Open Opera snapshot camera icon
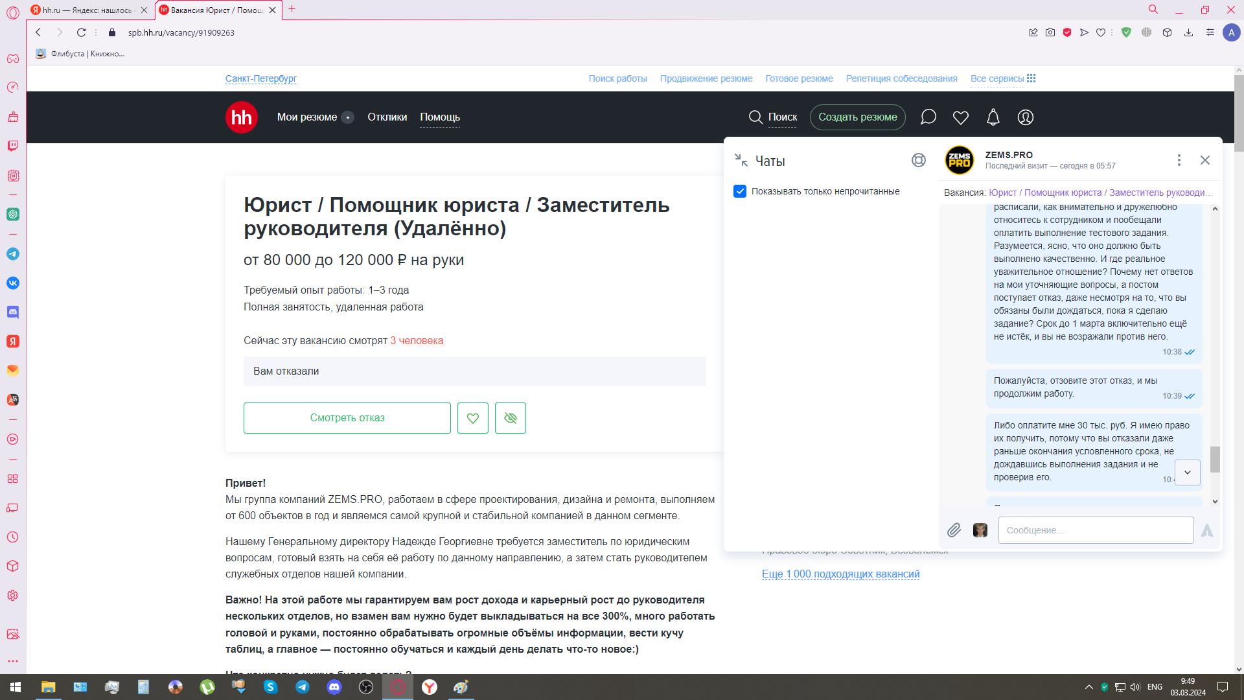Image resolution: width=1244 pixels, height=700 pixels. coord(1050,32)
